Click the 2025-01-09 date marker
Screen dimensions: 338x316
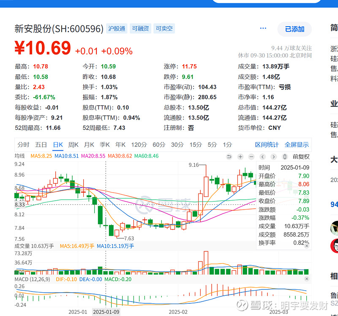pos(106,312)
